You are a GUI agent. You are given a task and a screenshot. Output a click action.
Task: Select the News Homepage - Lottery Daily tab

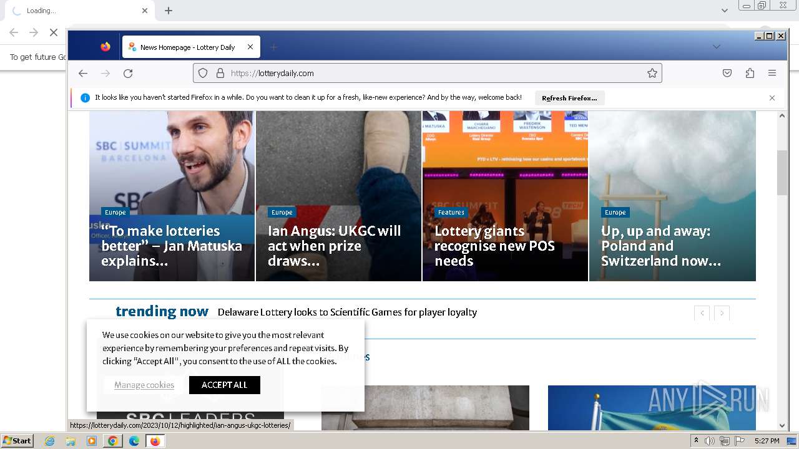click(191, 47)
